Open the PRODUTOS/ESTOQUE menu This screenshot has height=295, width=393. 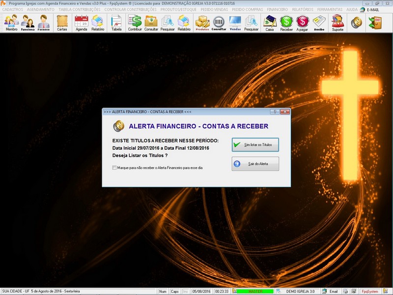[x=178, y=9]
